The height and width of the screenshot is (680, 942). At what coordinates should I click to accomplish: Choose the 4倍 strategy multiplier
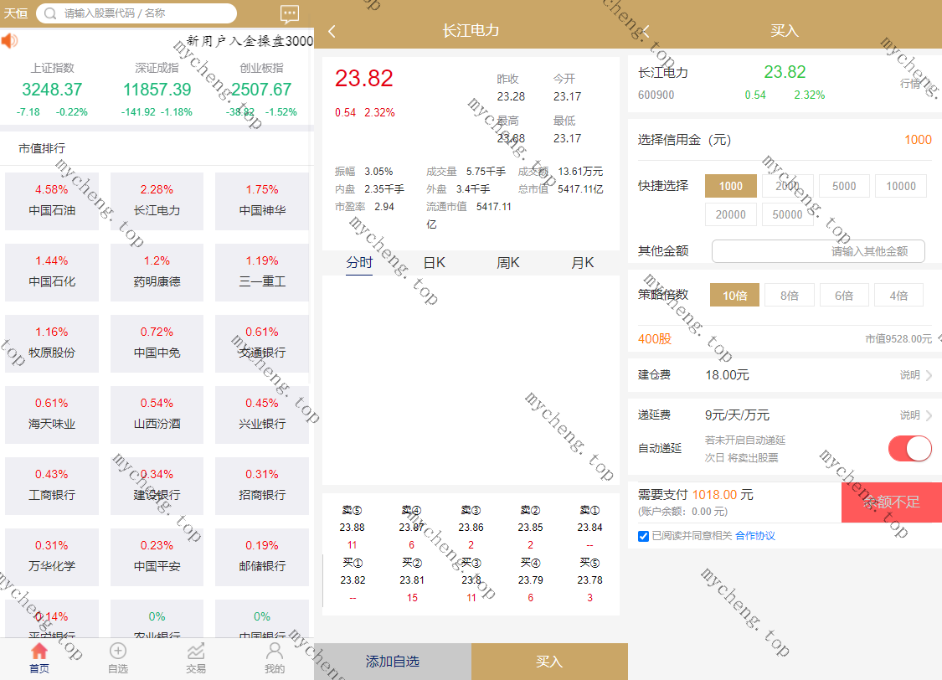point(898,295)
